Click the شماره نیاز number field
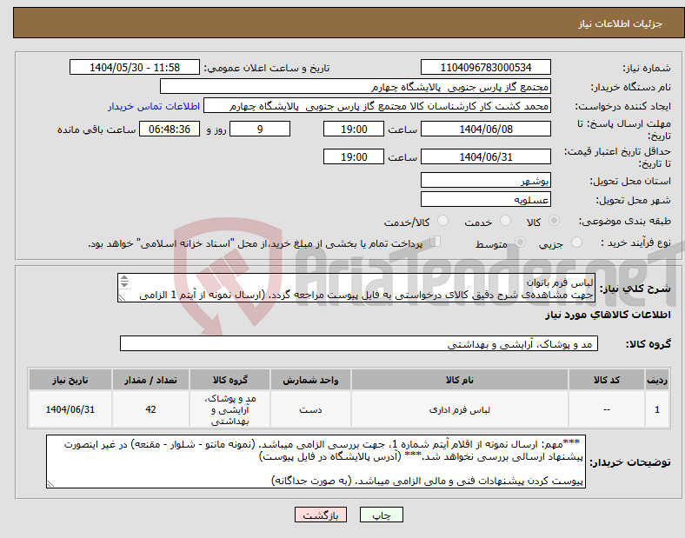685x538 pixels. [485, 68]
